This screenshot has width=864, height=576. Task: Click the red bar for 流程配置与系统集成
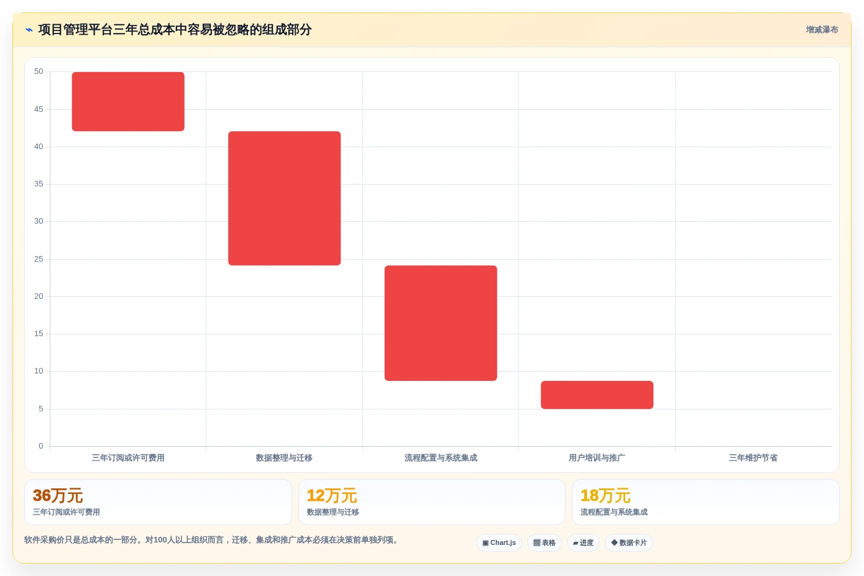(x=441, y=323)
